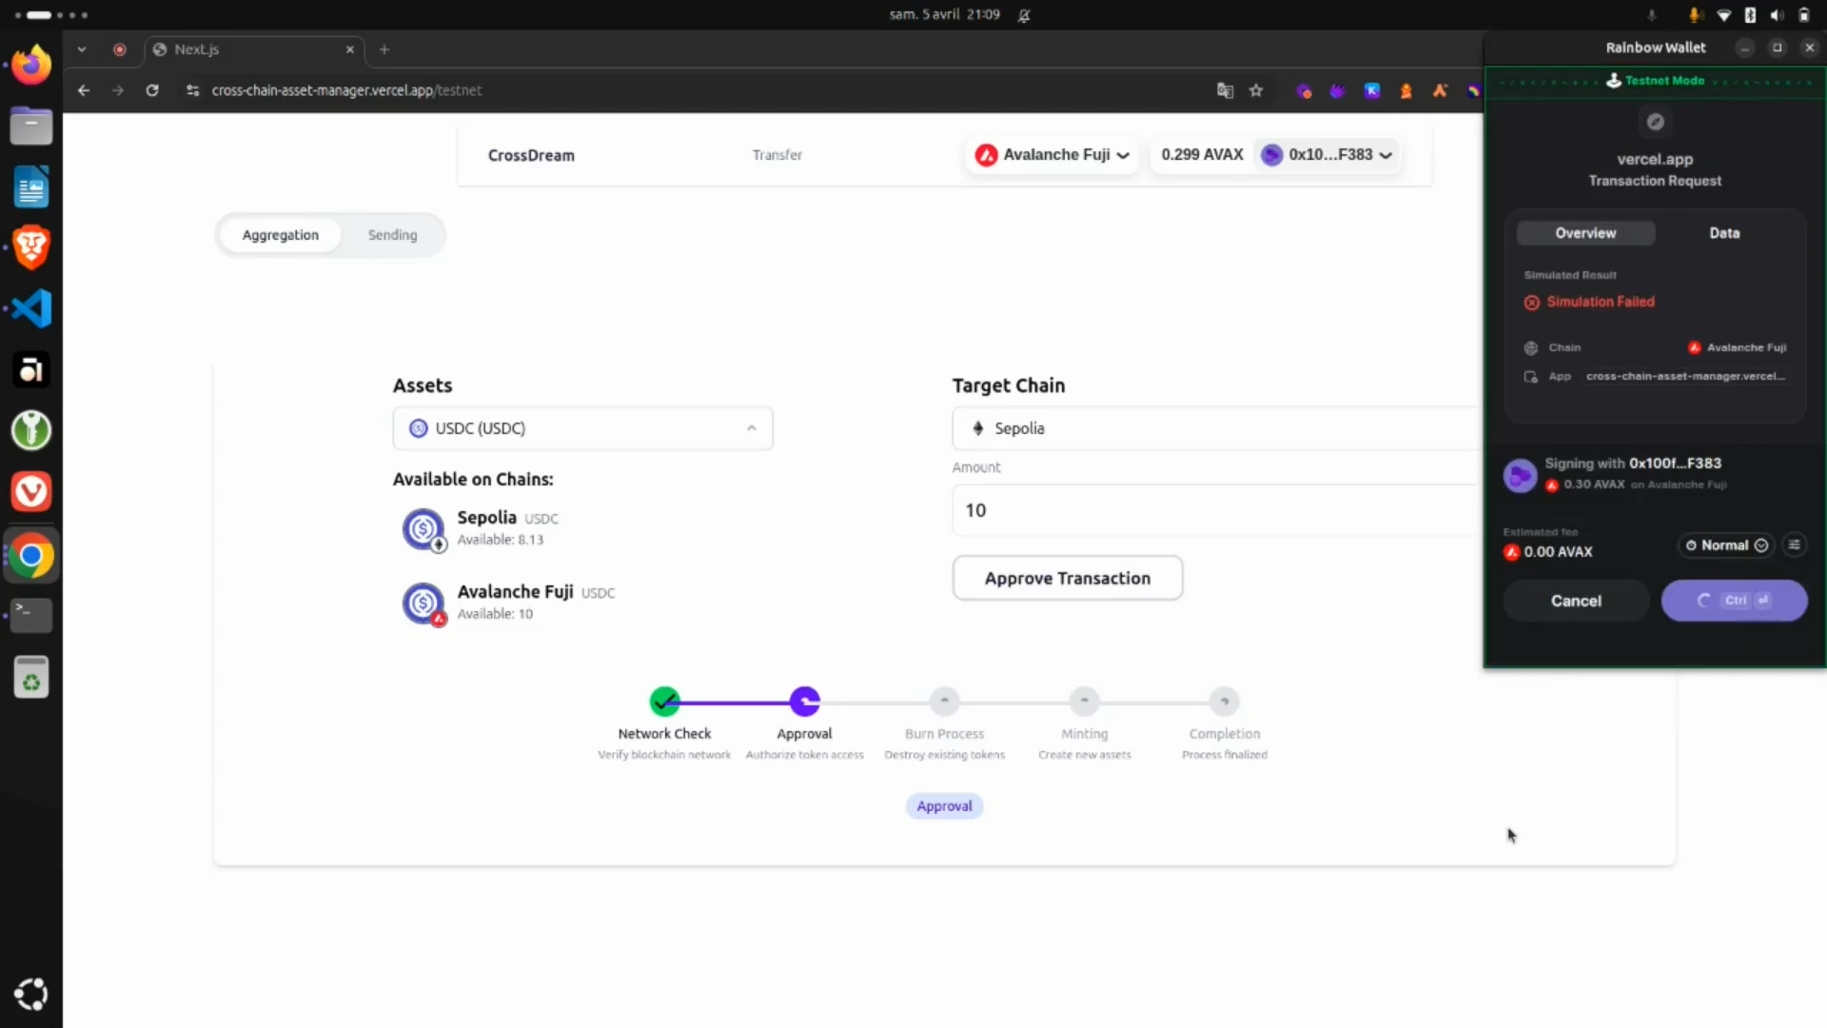Viewport: 1827px width, 1028px height.
Task: Click Minting step marker
Action: (x=1084, y=702)
